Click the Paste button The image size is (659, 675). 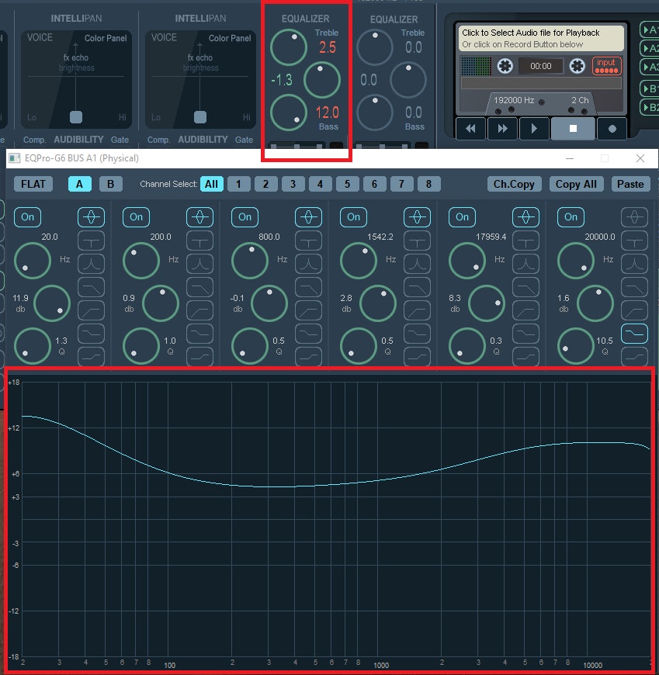coord(630,184)
